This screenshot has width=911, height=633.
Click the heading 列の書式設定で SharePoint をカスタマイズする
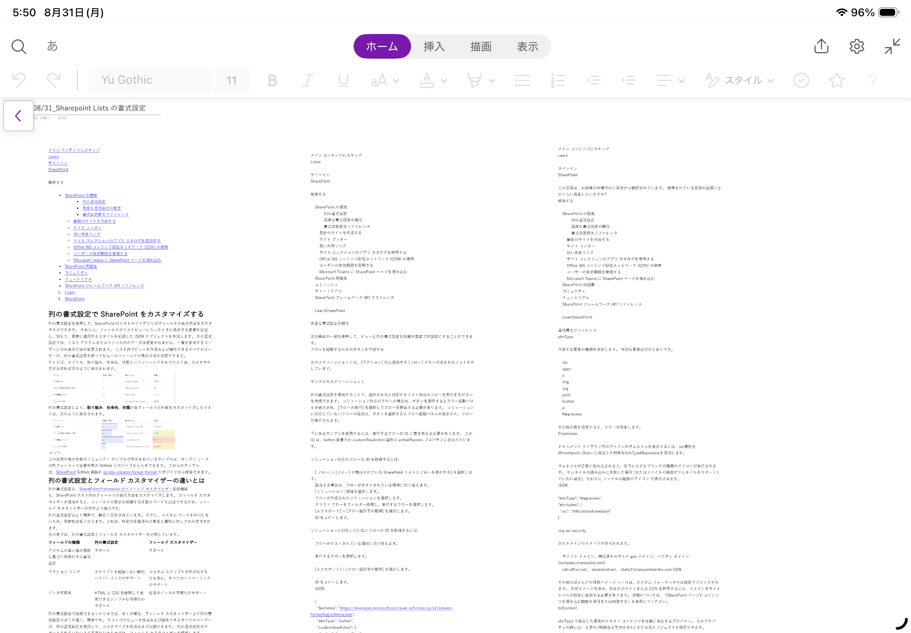tap(126, 314)
